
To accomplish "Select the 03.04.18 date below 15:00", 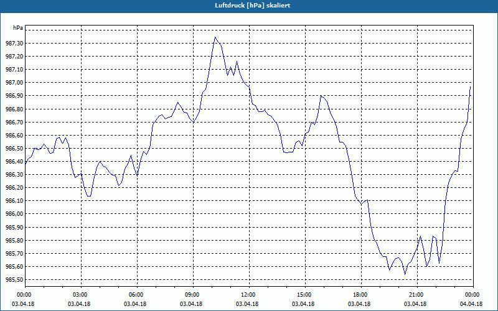I will (x=303, y=304).
